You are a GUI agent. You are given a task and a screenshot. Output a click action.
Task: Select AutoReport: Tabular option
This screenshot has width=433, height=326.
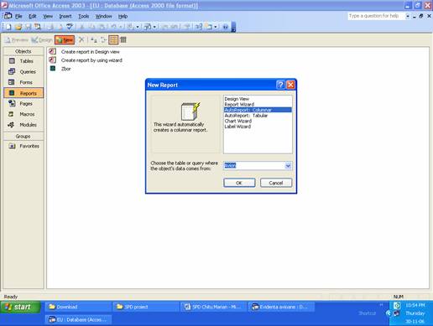246,116
